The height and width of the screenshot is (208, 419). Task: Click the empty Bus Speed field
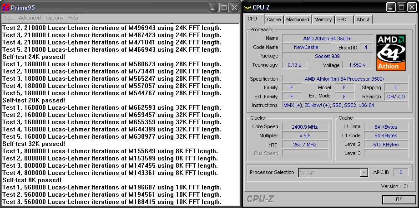tap(305, 153)
